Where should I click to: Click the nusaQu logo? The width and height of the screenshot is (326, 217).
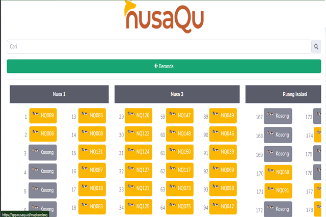tap(164, 17)
